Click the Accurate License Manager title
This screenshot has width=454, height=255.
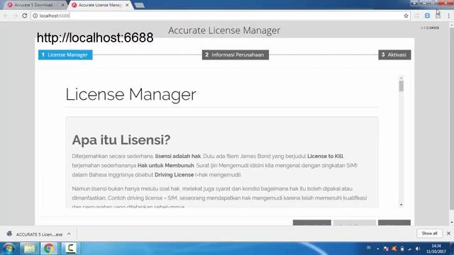224,30
